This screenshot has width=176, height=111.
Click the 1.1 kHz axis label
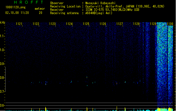coord(2,36)
